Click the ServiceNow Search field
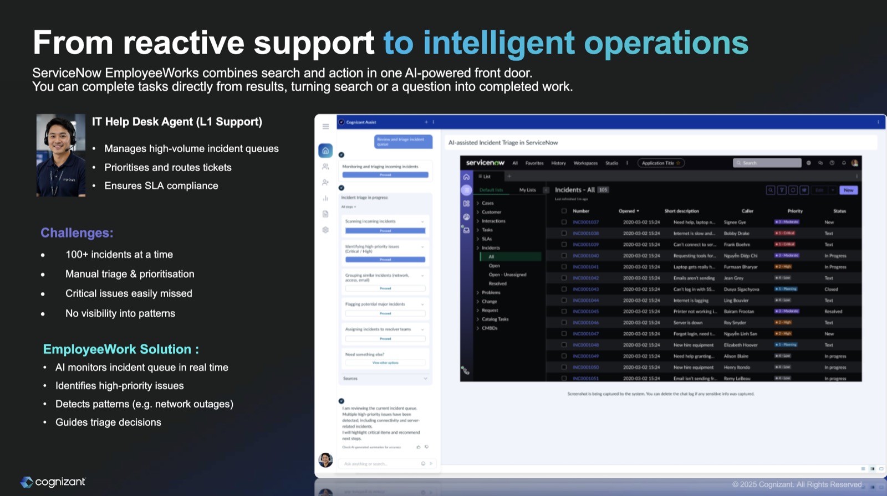 tap(767, 163)
